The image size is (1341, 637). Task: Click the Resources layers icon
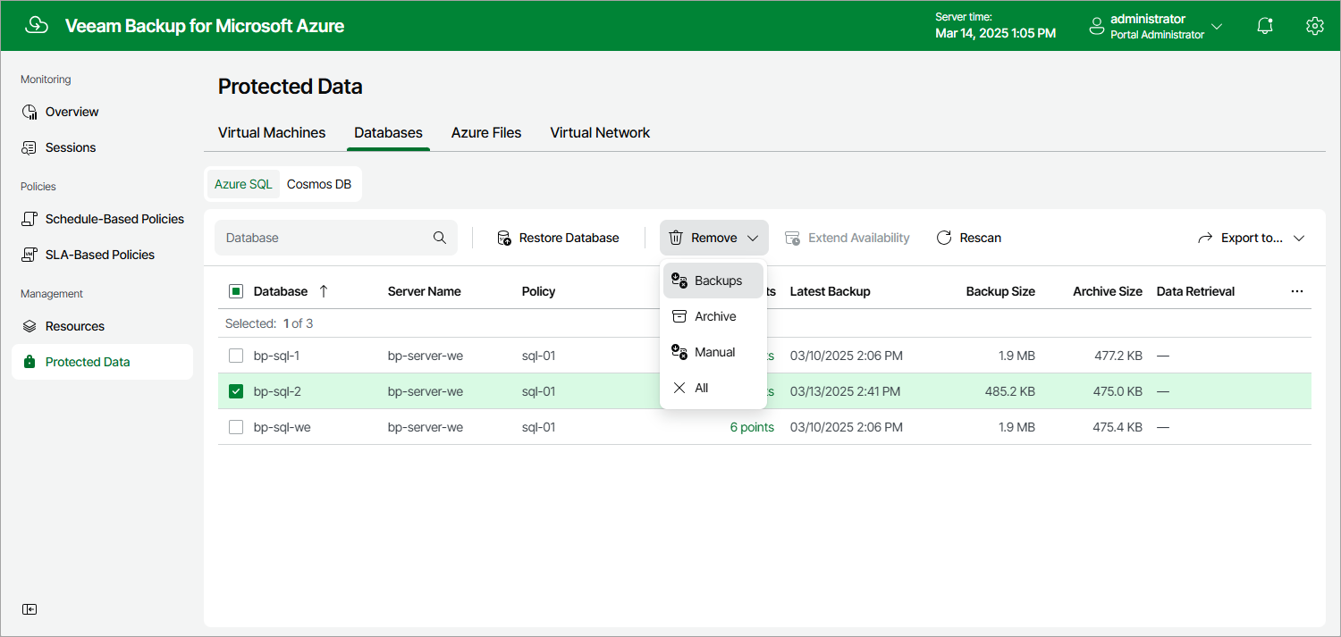click(x=30, y=326)
